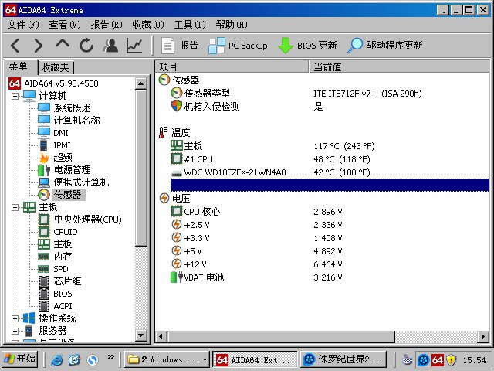Switch to the 收藏夹 tab
Viewport: 494px width, 371px height.
tap(55, 68)
